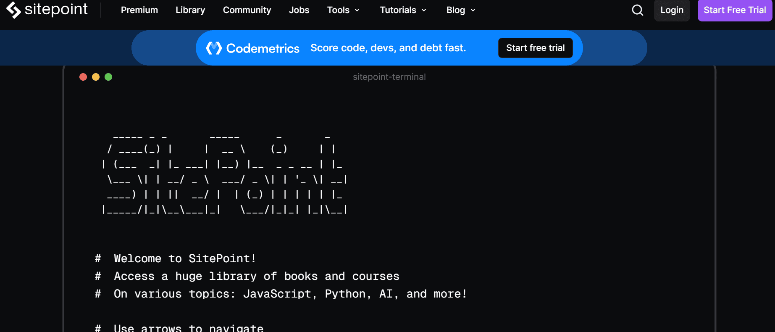The height and width of the screenshot is (332, 775).
Task: Visit the Community page
Action: point(247,10)
